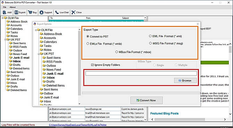Image resolution: width=233 pixels, height=128 pixels.
Task: Sort emails by To column header
Action: click(x=66, y=18)
